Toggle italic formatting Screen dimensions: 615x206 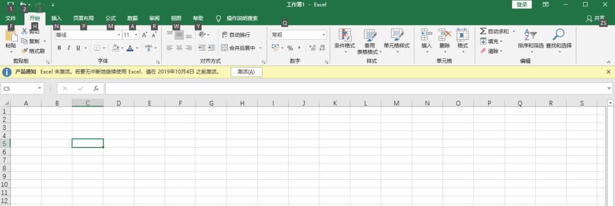pyautogui.click(x=69, y=48)
